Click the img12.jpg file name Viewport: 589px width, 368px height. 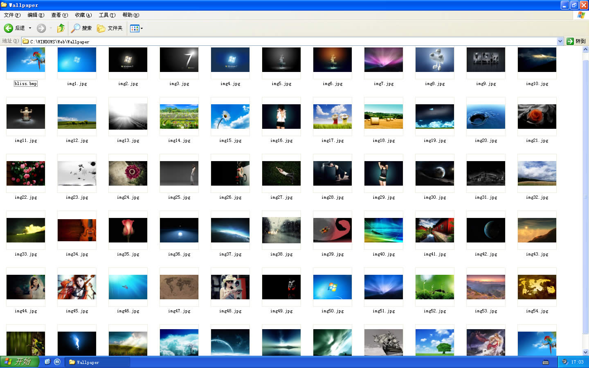click(77, 141)
